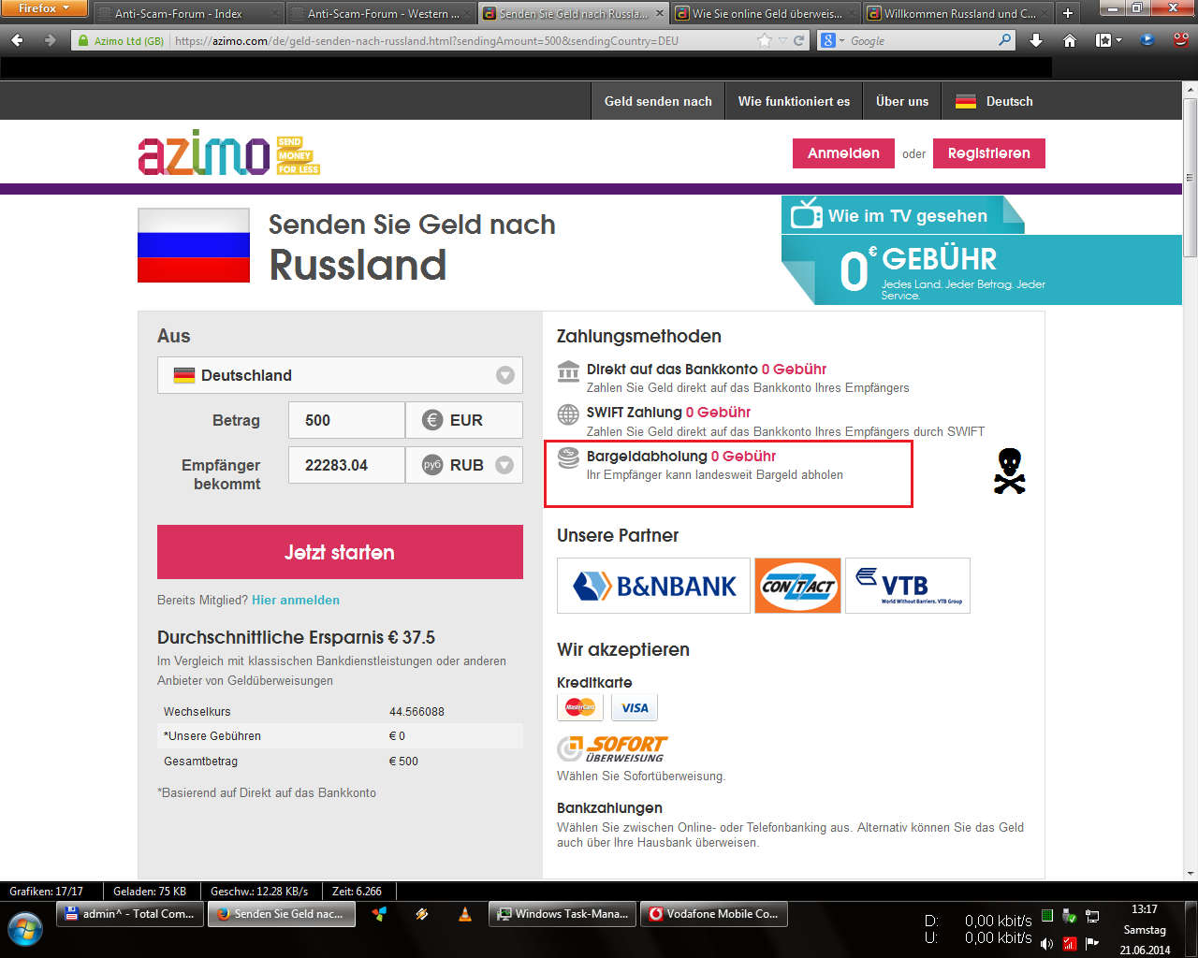Click the VISA payment icon
1198x958 pixels.
635,707
